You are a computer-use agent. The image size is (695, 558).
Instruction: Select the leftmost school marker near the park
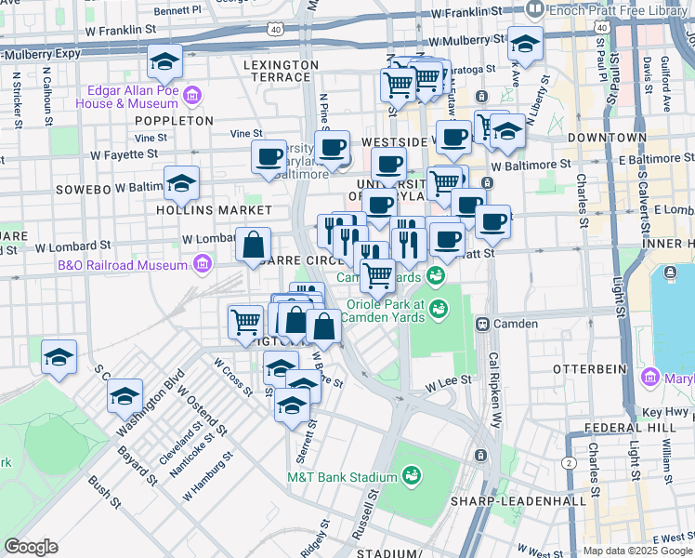coord(59,360)
